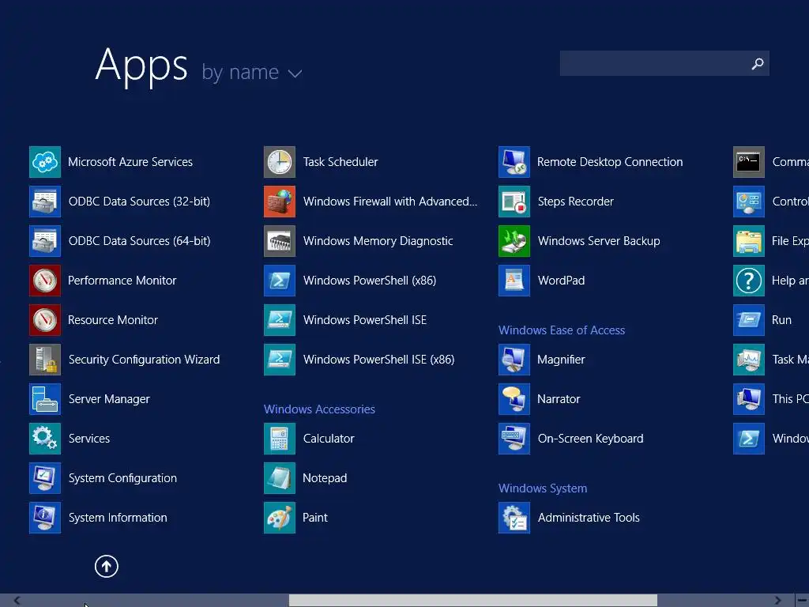
Task: Click the horizontal scrollbar left arrow
Action: 17,601
